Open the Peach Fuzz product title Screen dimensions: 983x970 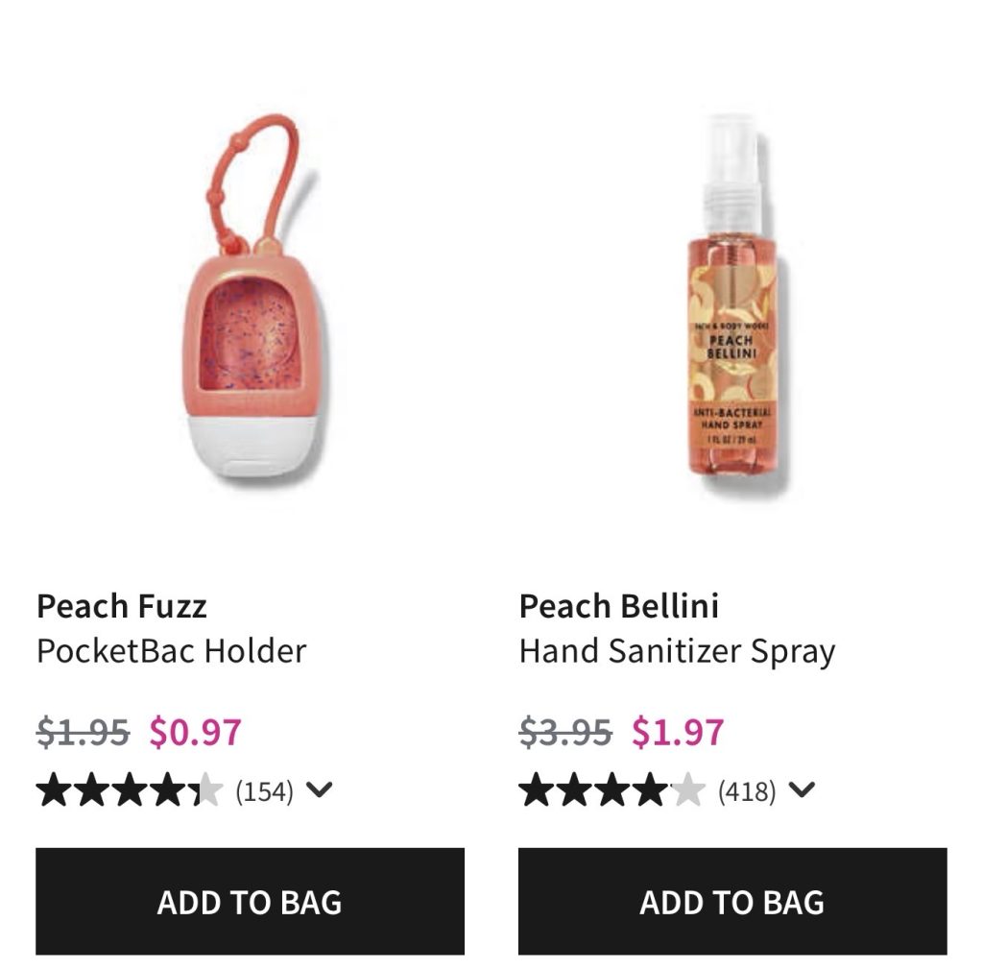click(122, 606)
